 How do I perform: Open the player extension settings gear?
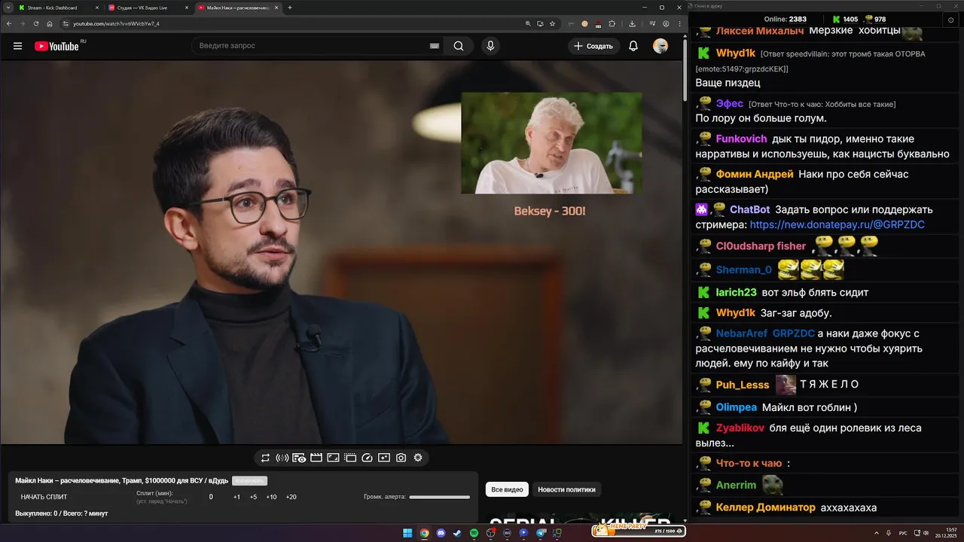tap(418, 458)
